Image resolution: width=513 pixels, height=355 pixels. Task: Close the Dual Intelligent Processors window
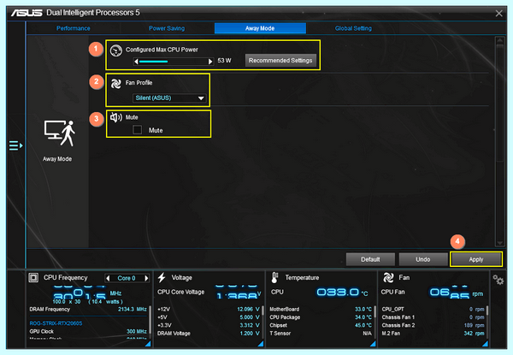[499, 14]
